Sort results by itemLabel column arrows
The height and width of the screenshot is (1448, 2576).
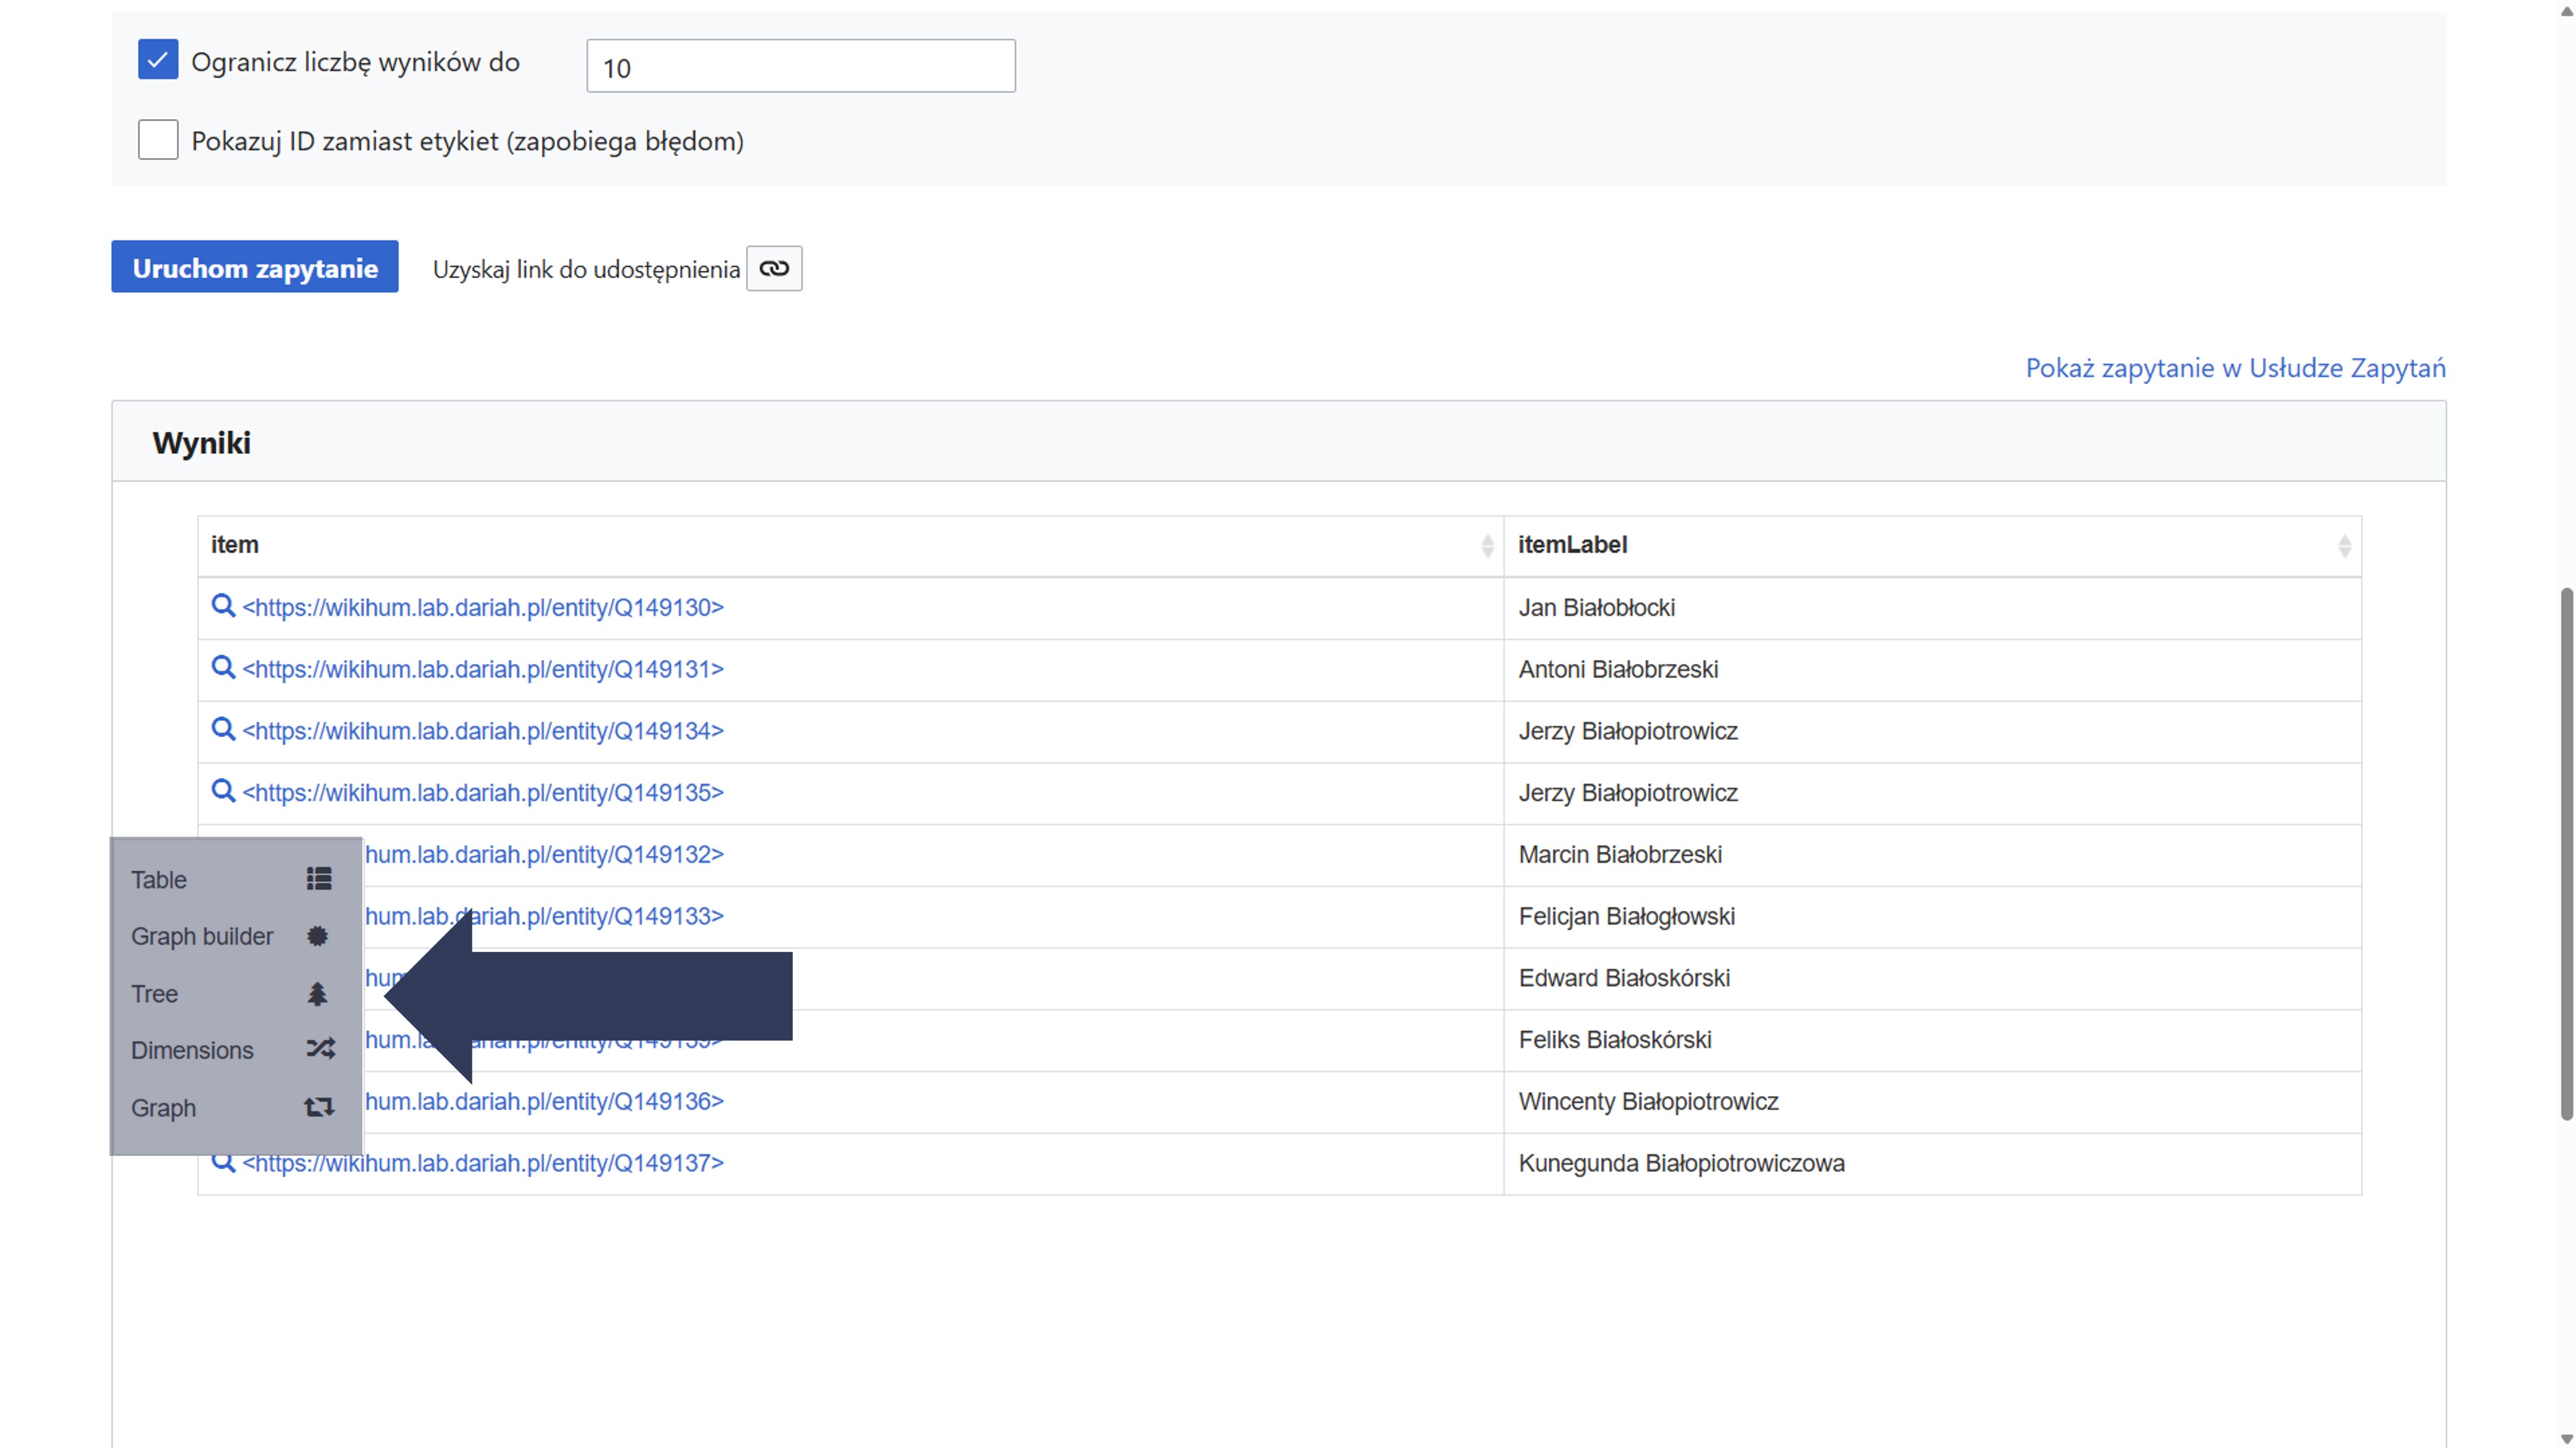pyautogui.click(x=2344, y=545)
